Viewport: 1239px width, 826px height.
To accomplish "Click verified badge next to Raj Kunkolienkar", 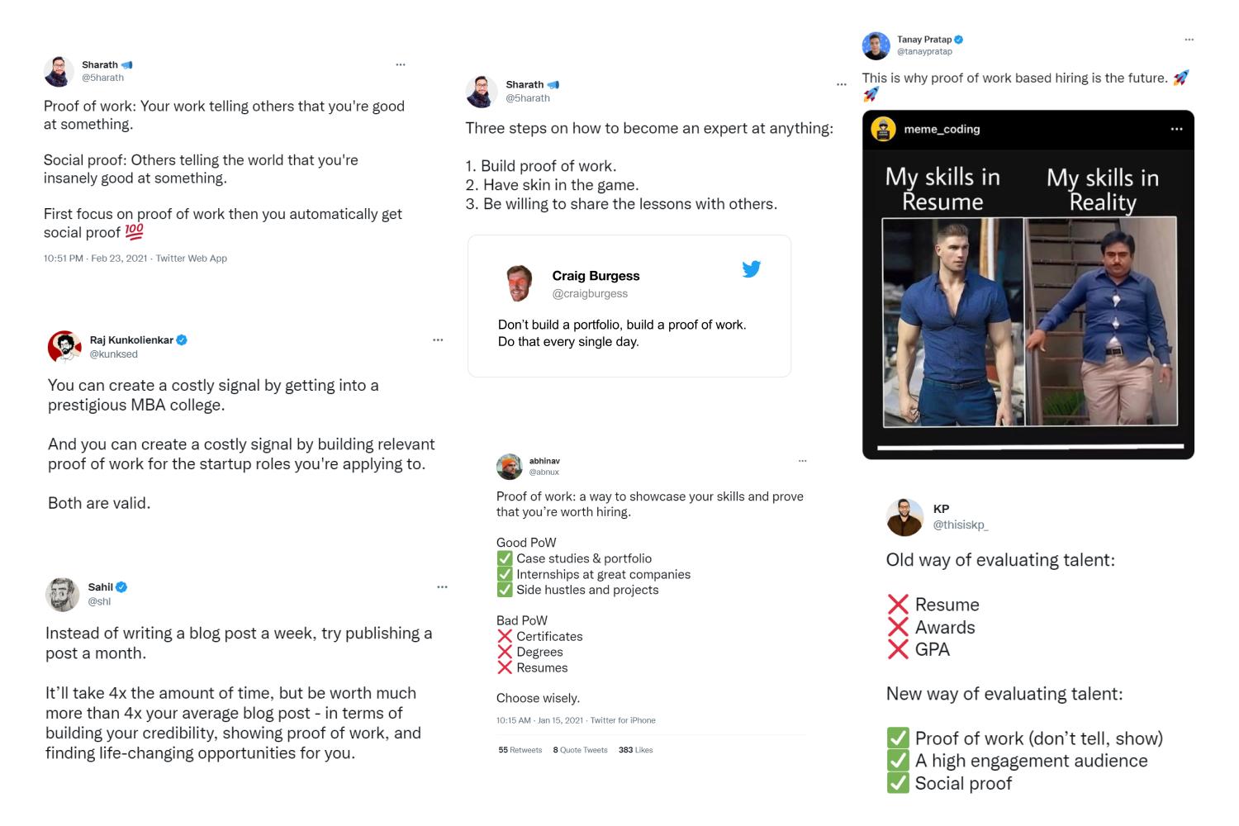I will (182, 339).
